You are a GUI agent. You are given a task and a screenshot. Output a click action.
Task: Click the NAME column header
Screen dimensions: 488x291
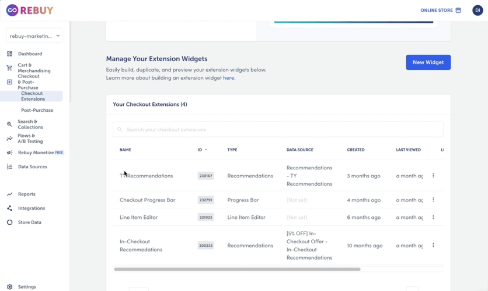tap(125, 150)
